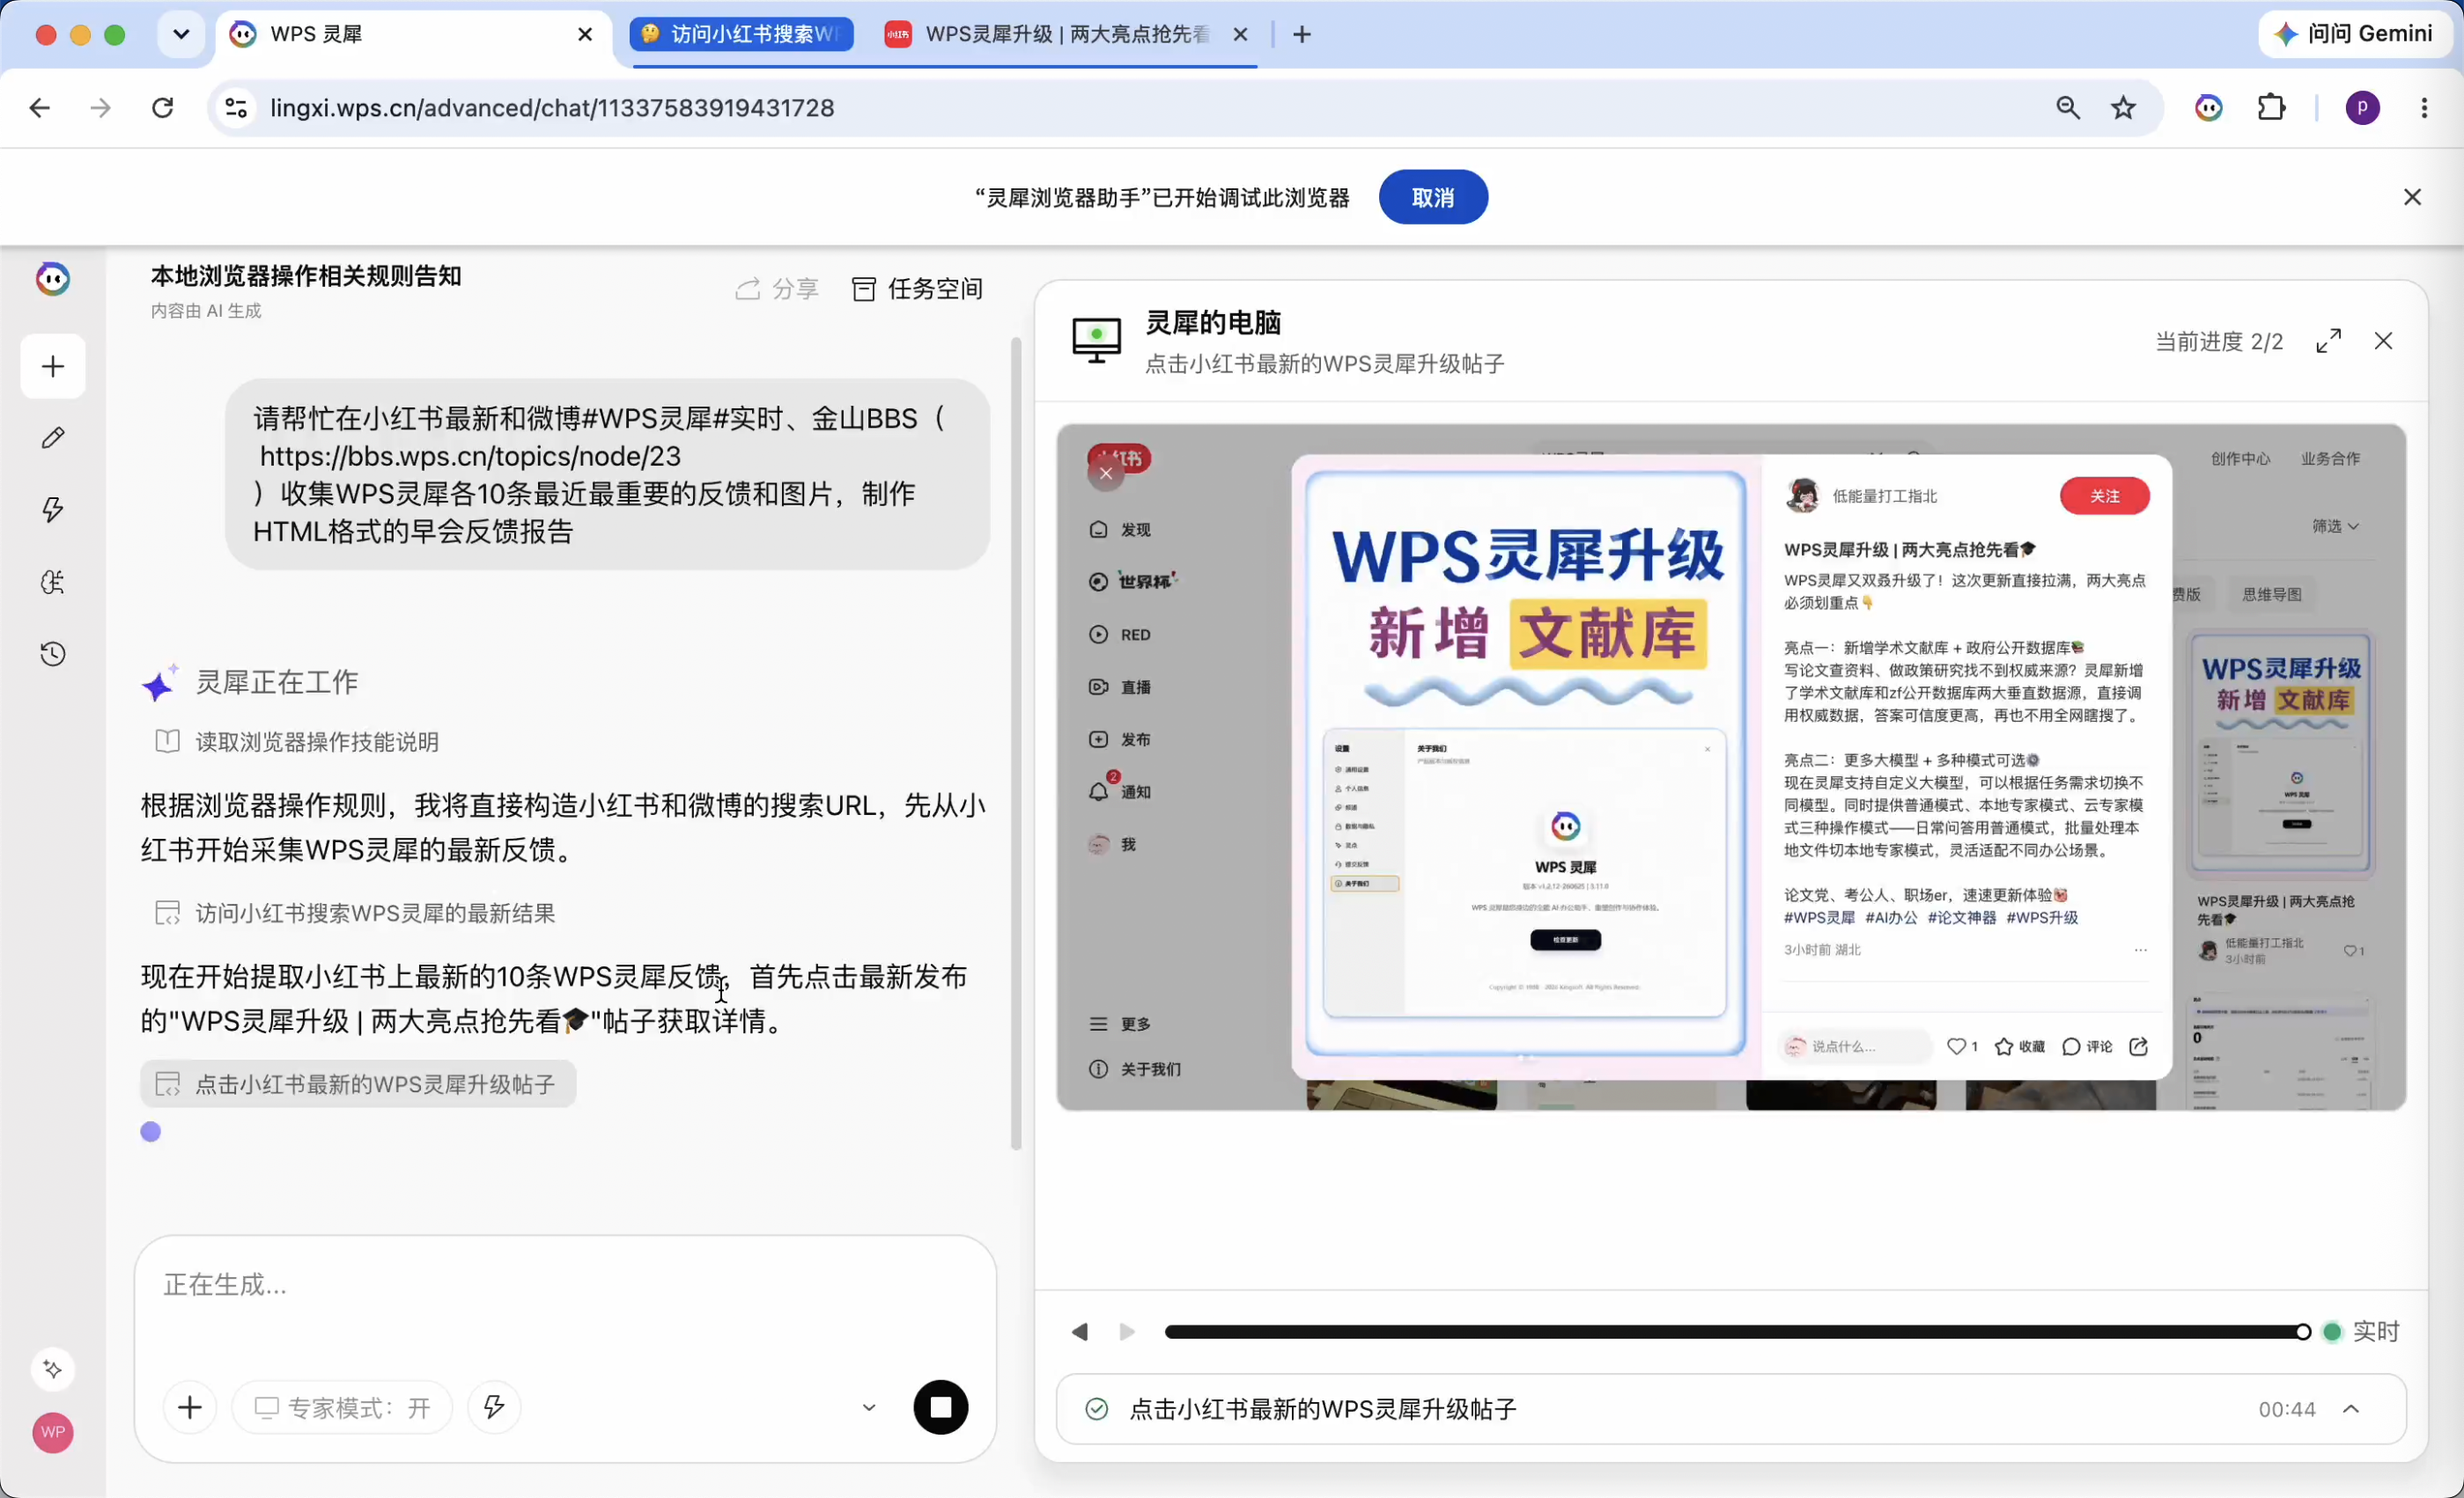Click the sparkle icon near the sidebar bottom

(53, 1369)
